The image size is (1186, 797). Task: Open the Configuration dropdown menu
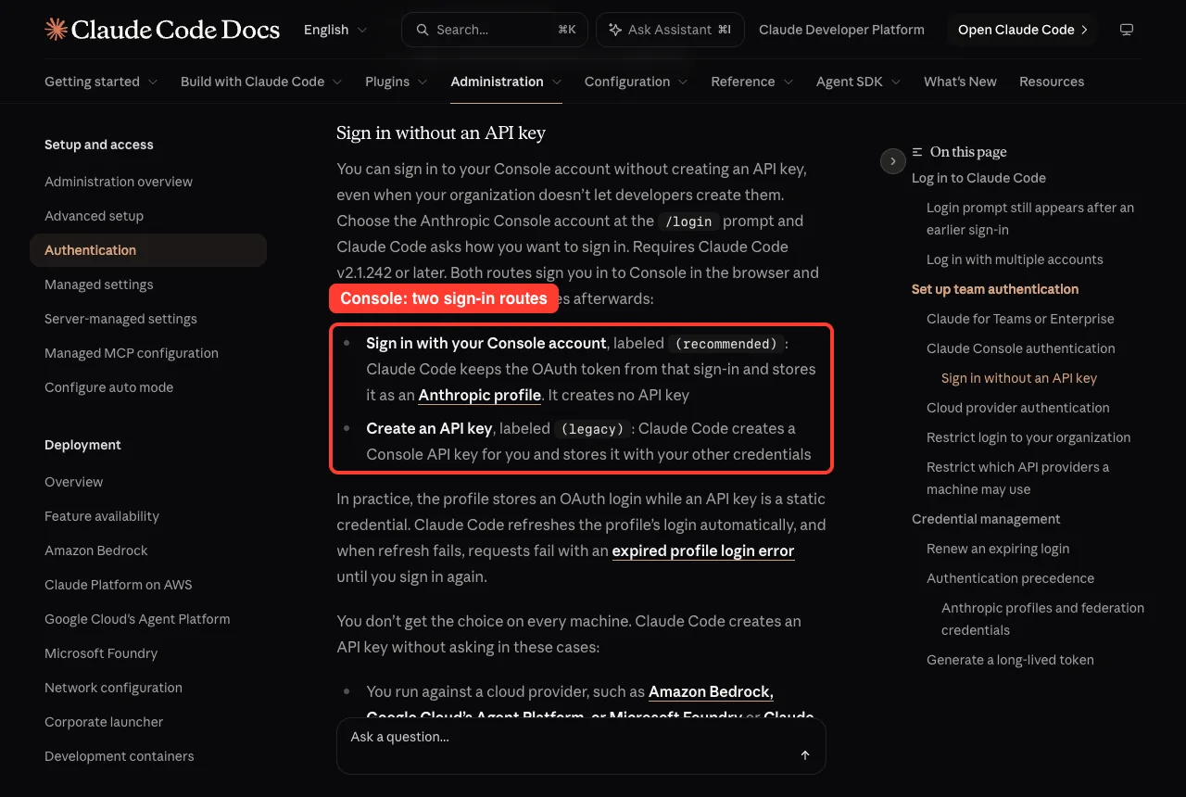[x=637, y=82]
